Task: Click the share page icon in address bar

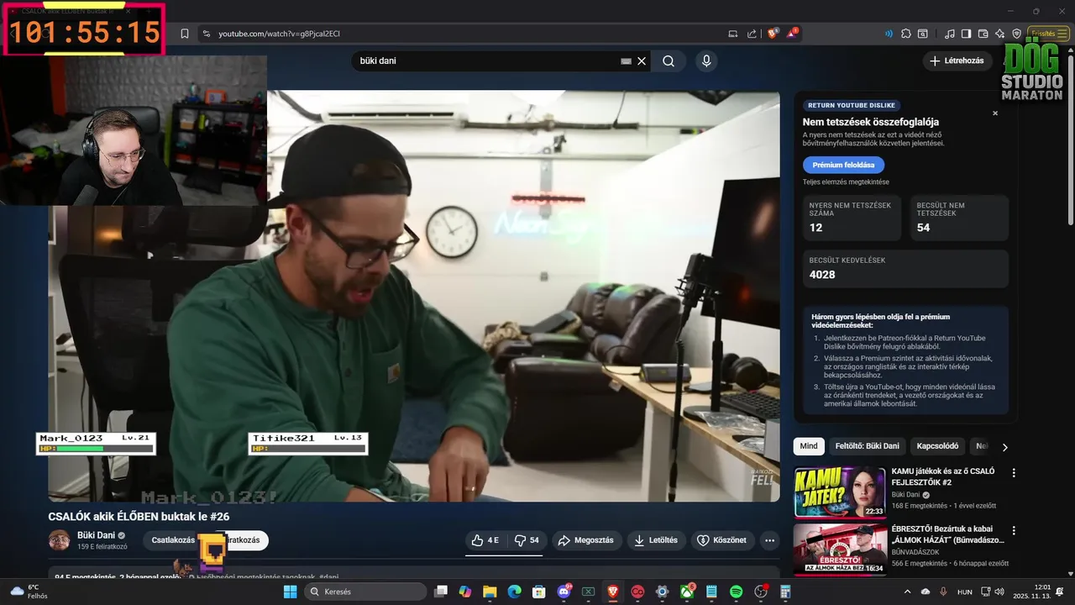Action: [752, 34]
